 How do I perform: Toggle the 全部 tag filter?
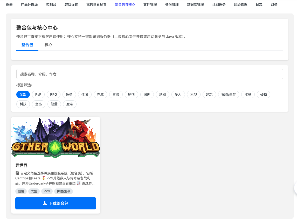pos(23,94)
